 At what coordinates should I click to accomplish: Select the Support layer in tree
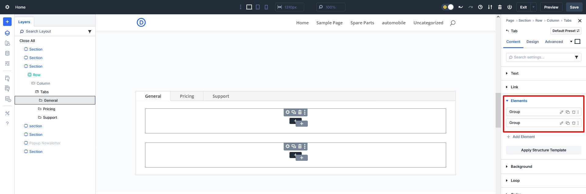50,118
